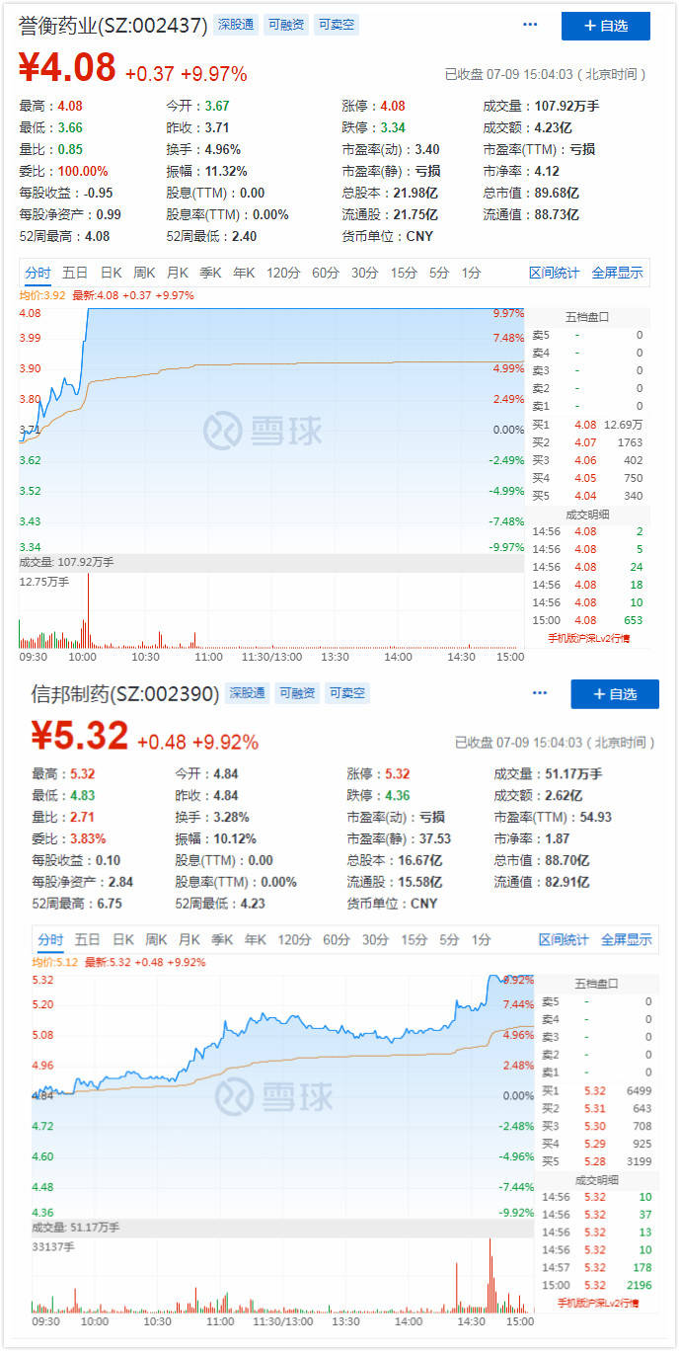
Task: Add 誉衡药业 to watchlist with 自选 button
Action: pyautogui.click(x=606, y=26)
